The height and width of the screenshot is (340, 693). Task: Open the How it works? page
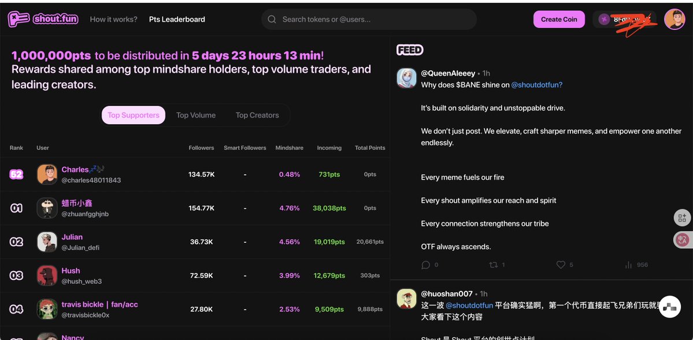(114, 20)
